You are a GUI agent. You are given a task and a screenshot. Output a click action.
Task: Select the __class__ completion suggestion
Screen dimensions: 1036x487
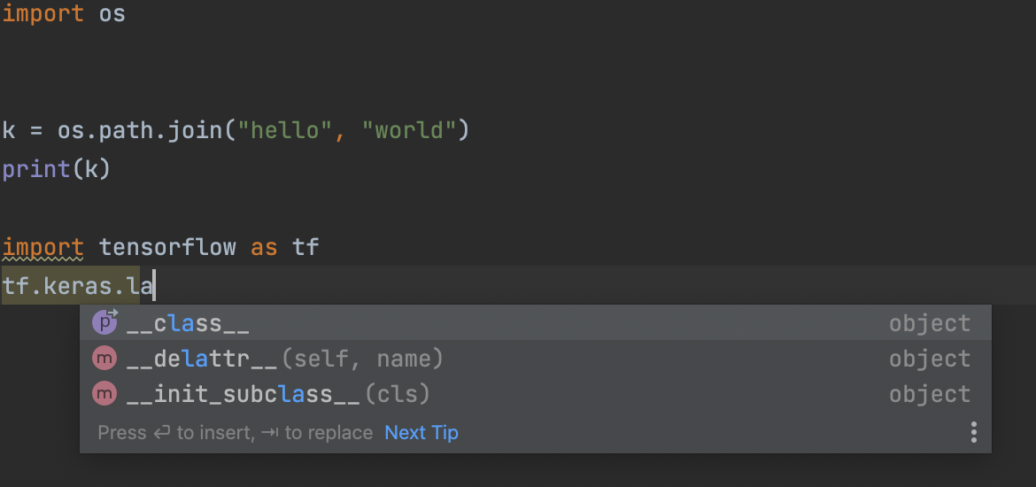click(x=535, y=323)
